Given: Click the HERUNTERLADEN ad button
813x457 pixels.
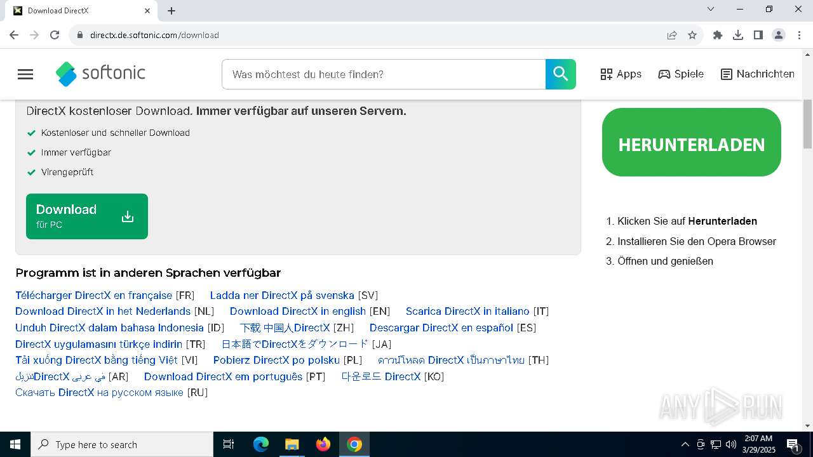Looking at the screenshot, I should (x=692, y=142).
